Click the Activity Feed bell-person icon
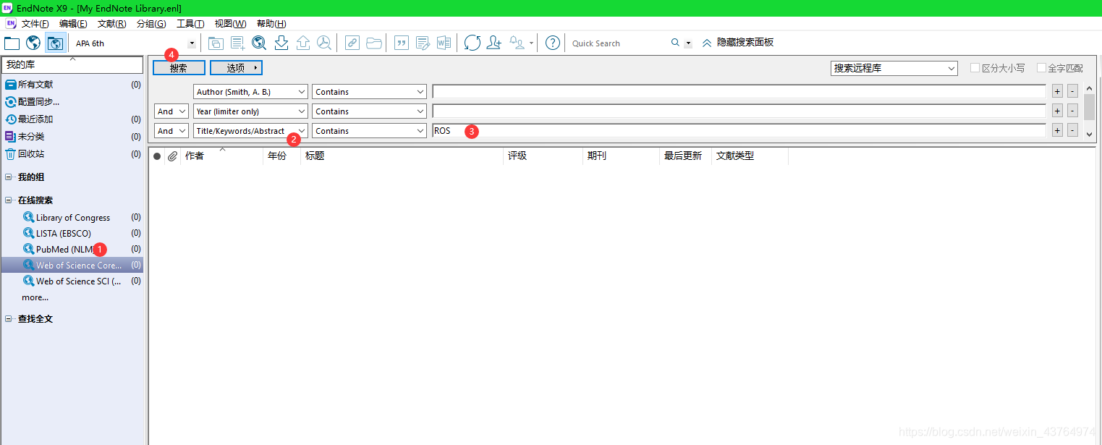1102x445 pixels. (517, 43)
